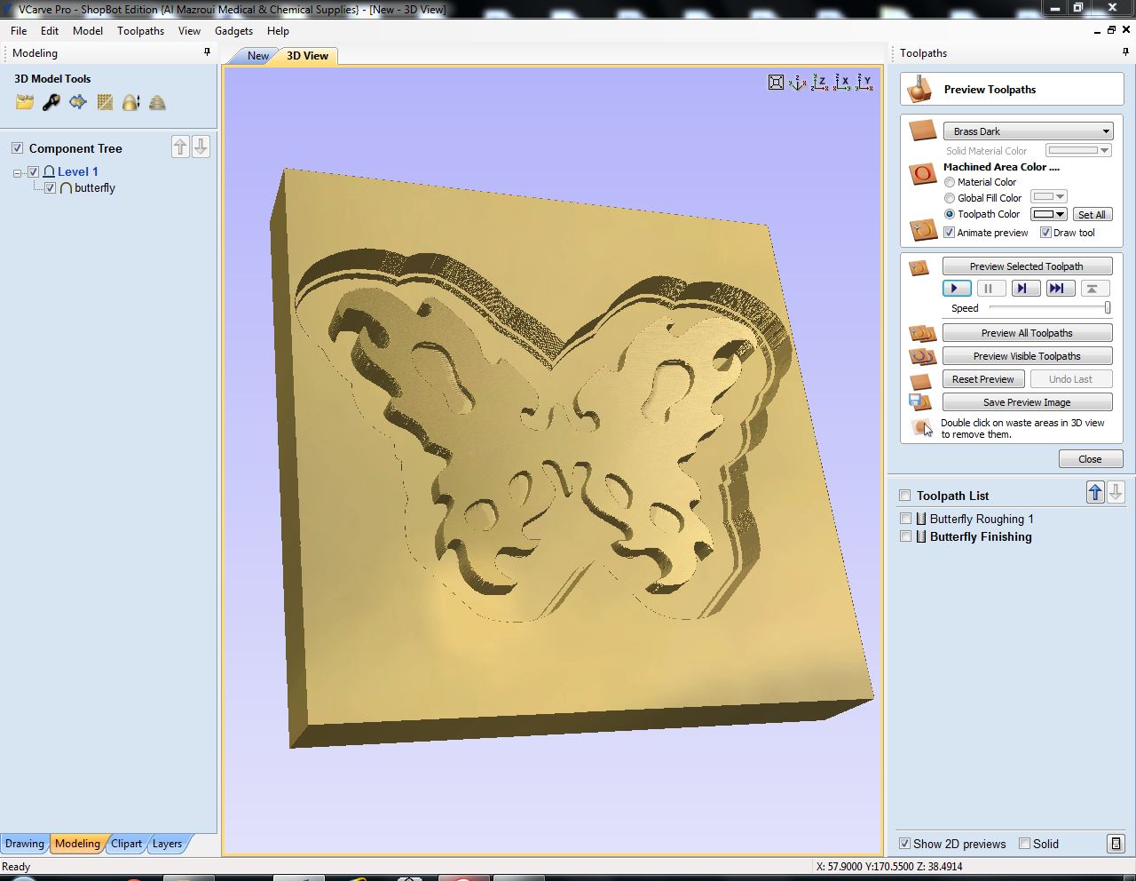1136x881 pixels.
Task: View model down the Z axis
Action: (x=819, y=83)
